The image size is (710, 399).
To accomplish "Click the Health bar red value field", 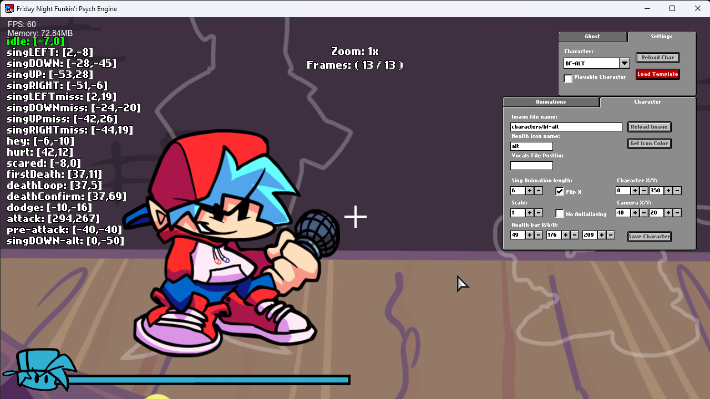I will (x=518, y=235).
